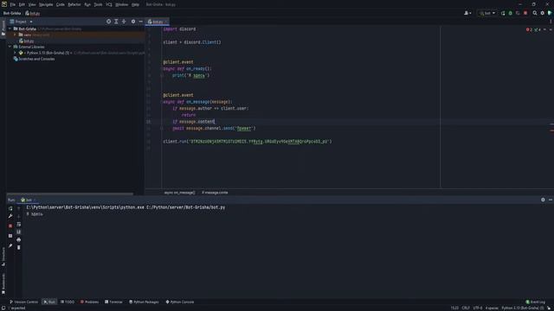Click Pin Tab icon in Run panel
Screen dimensions: 554x311
(x=10, y=245)
